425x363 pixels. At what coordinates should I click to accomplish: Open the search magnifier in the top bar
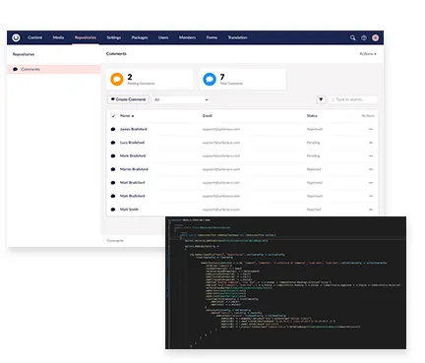pyautogui.click(x=352, y=38)
